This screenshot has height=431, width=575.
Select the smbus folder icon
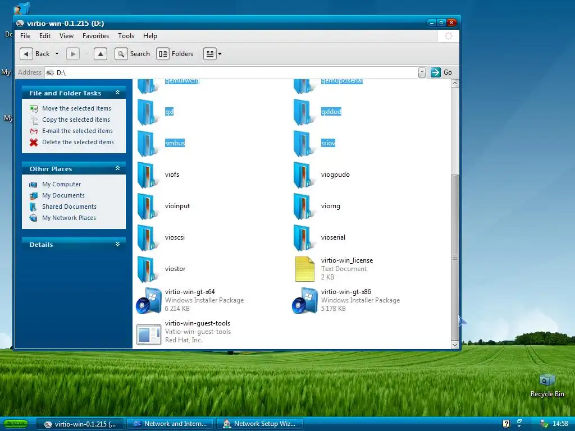148,144
